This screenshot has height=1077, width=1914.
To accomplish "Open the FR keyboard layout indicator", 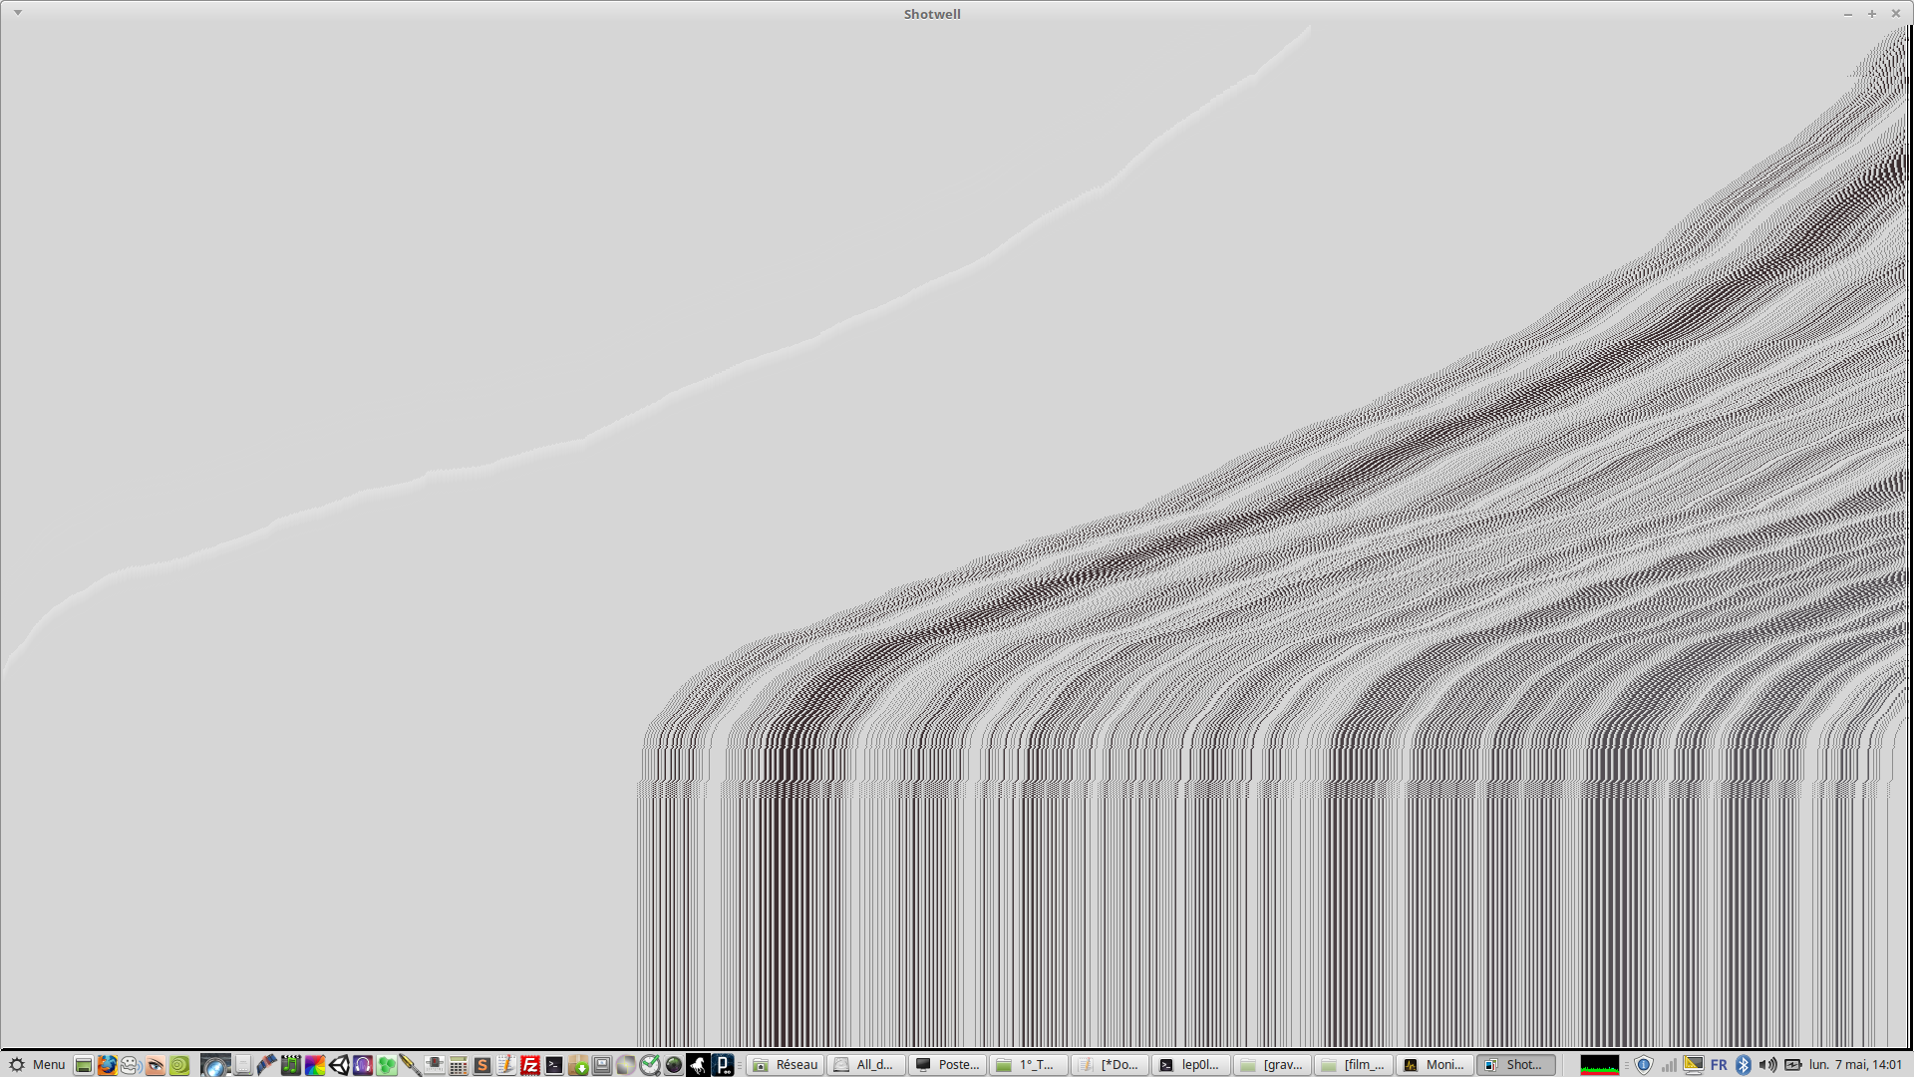I will 1719,1064.
